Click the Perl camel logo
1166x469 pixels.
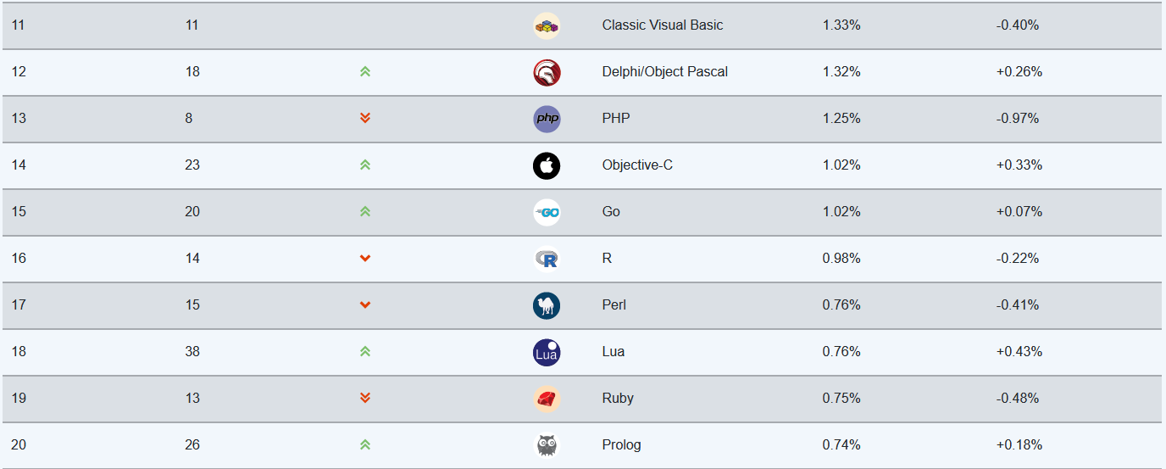pyautogui.click(x=547, y=305)
